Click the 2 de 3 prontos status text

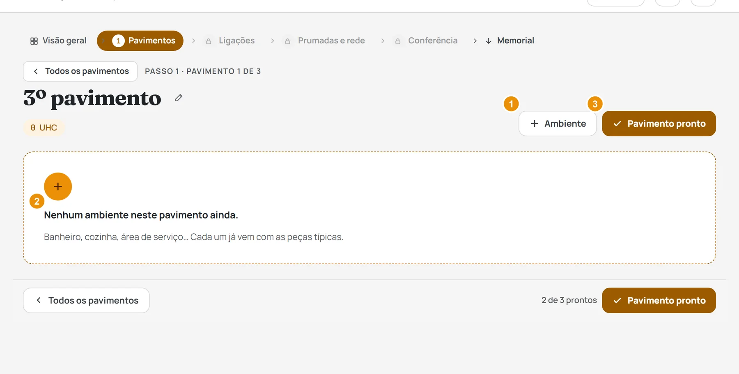[x=569, y=300]
